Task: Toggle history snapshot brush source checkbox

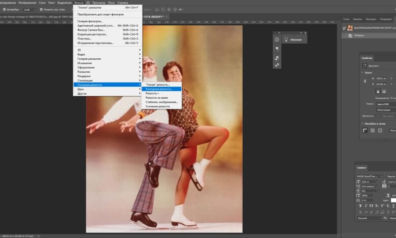Action: (x=344, y=28)
